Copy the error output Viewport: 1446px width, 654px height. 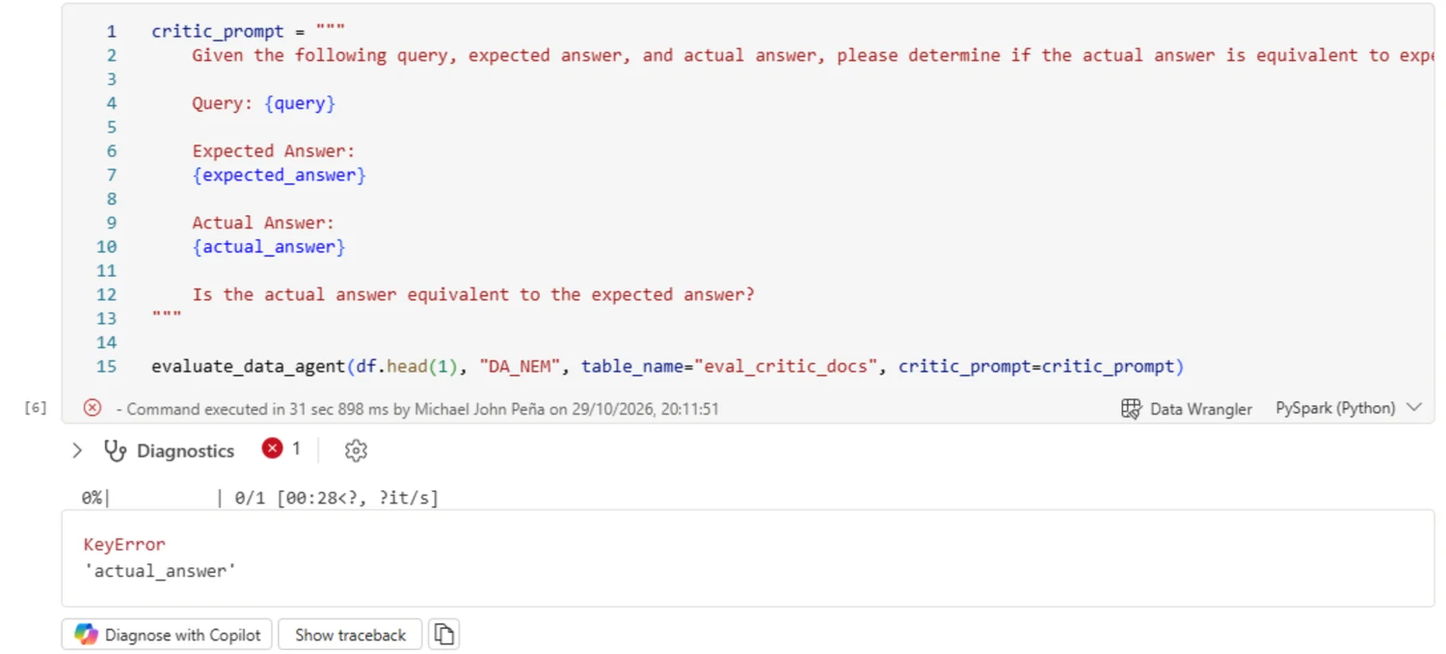click(x=443, y=635)
